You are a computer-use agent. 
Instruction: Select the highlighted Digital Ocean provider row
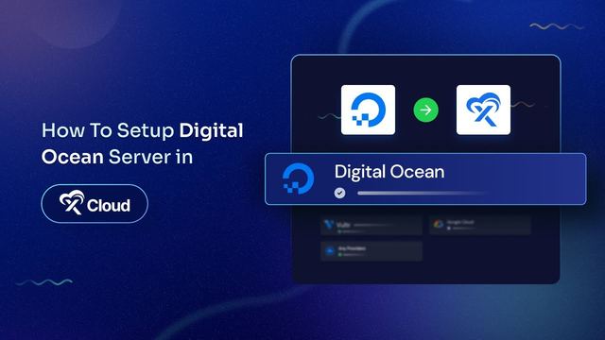tap(425, 178)
